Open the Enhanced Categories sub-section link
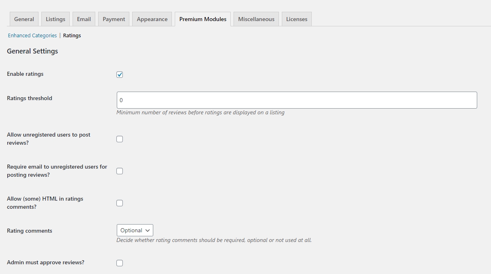The width and height of the screenshot is (491, 274). (x=32, y=36)
